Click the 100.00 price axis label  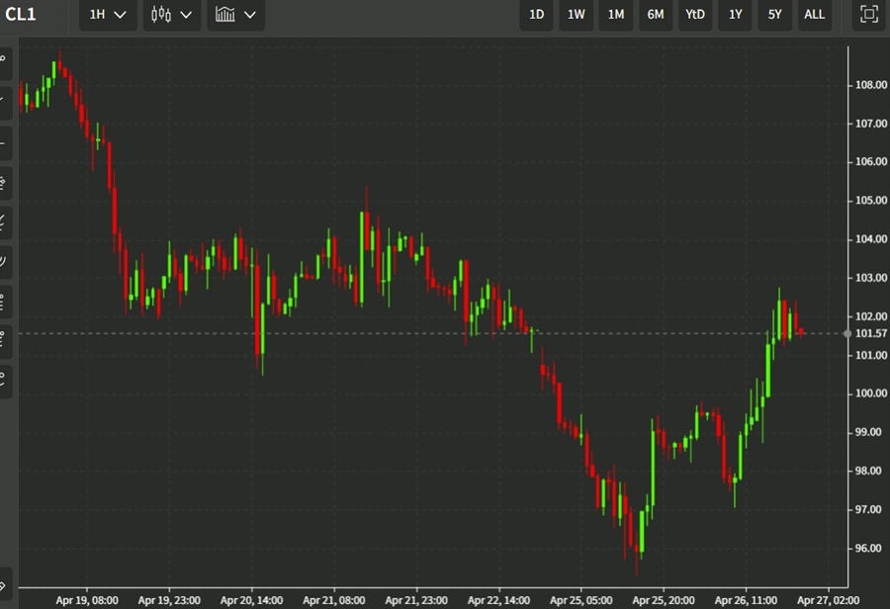[x=870, y=393]
